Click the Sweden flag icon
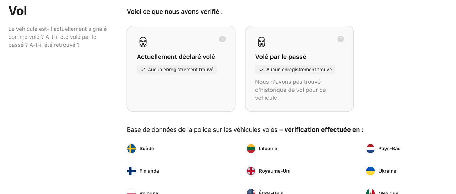456x194 pixels. 131,149
